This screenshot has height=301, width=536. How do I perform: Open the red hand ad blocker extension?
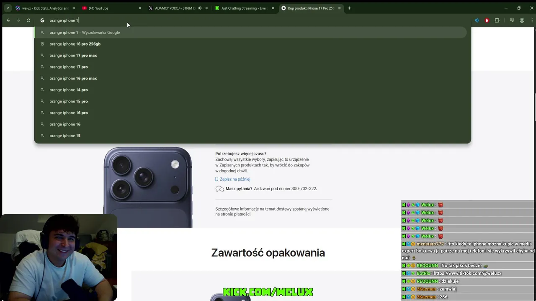487,20
